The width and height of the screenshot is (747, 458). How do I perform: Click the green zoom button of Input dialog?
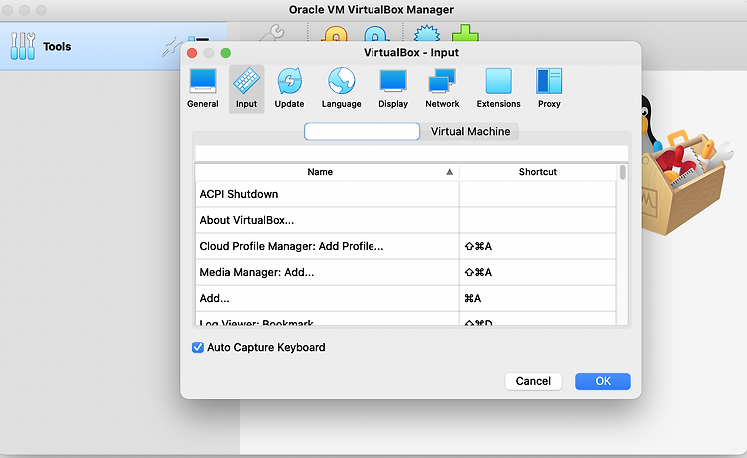coord(226,53)
